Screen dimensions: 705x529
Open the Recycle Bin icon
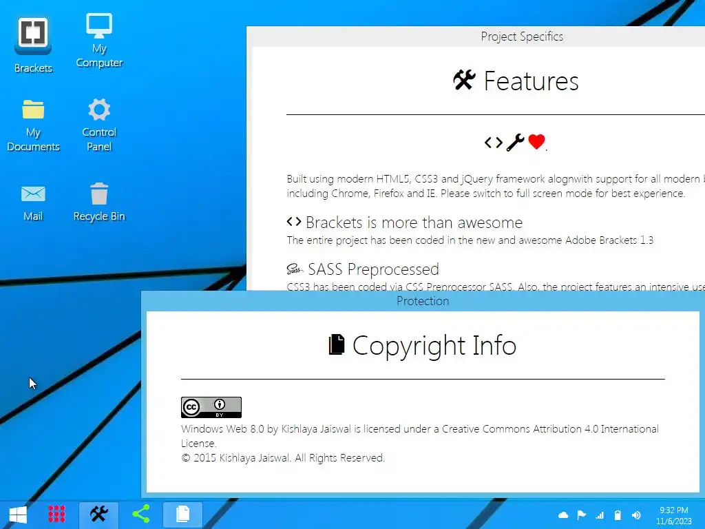pos(99,203)
